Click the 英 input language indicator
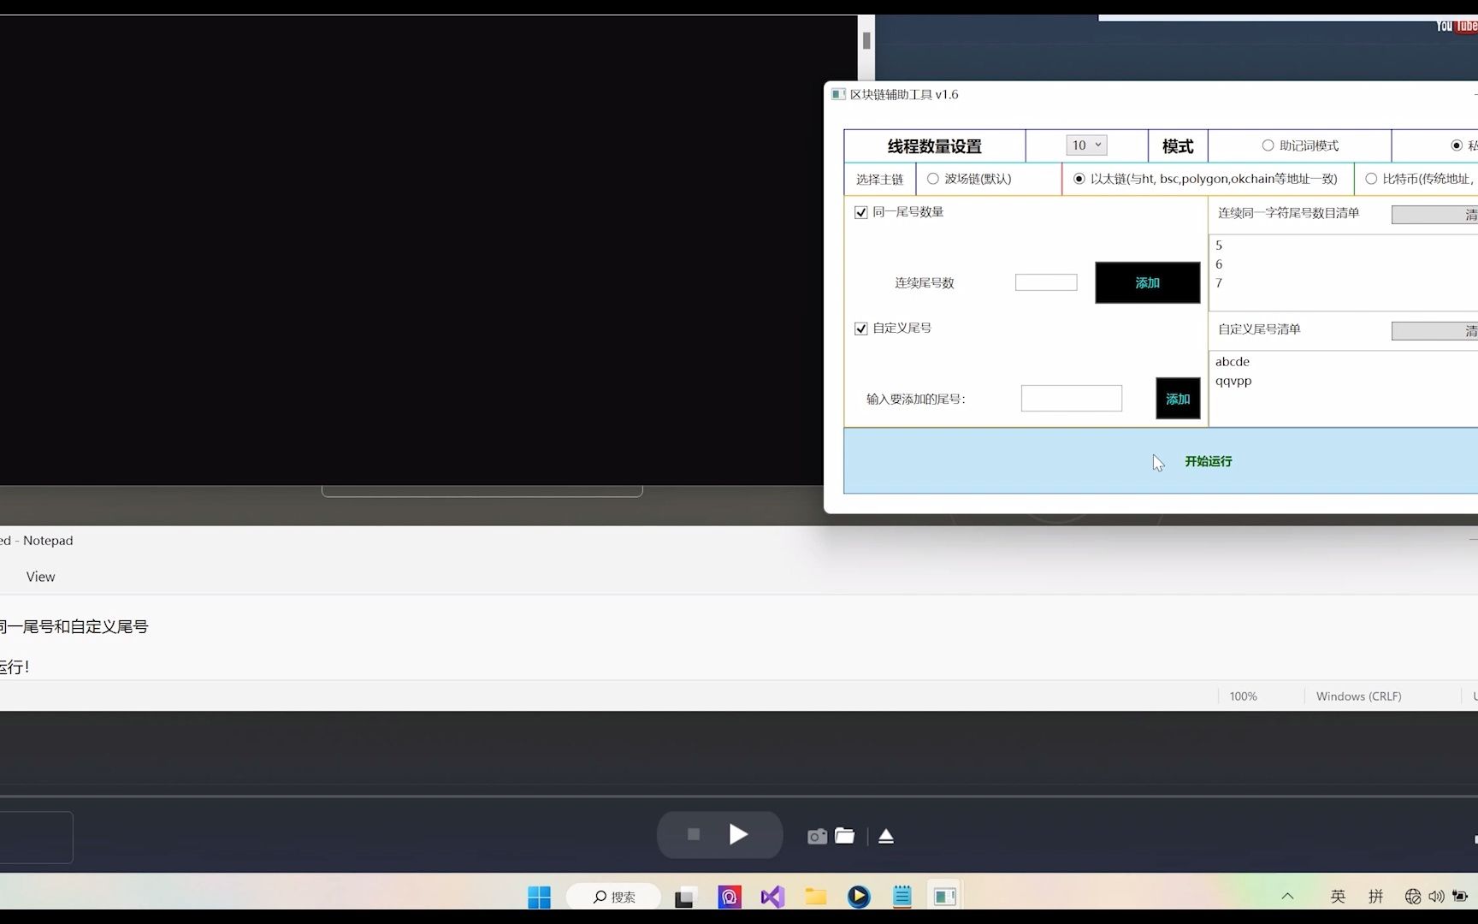Image resolution: width=1478 pixels, height=924 pixels. click(1338, 897)
